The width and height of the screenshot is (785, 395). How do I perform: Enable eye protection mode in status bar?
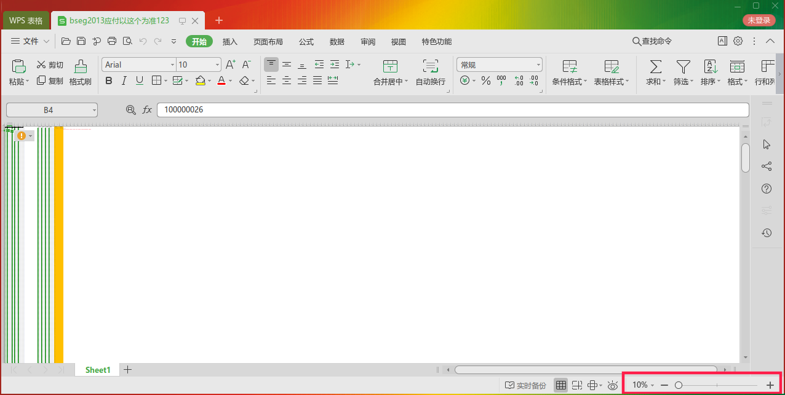point(613,385)
